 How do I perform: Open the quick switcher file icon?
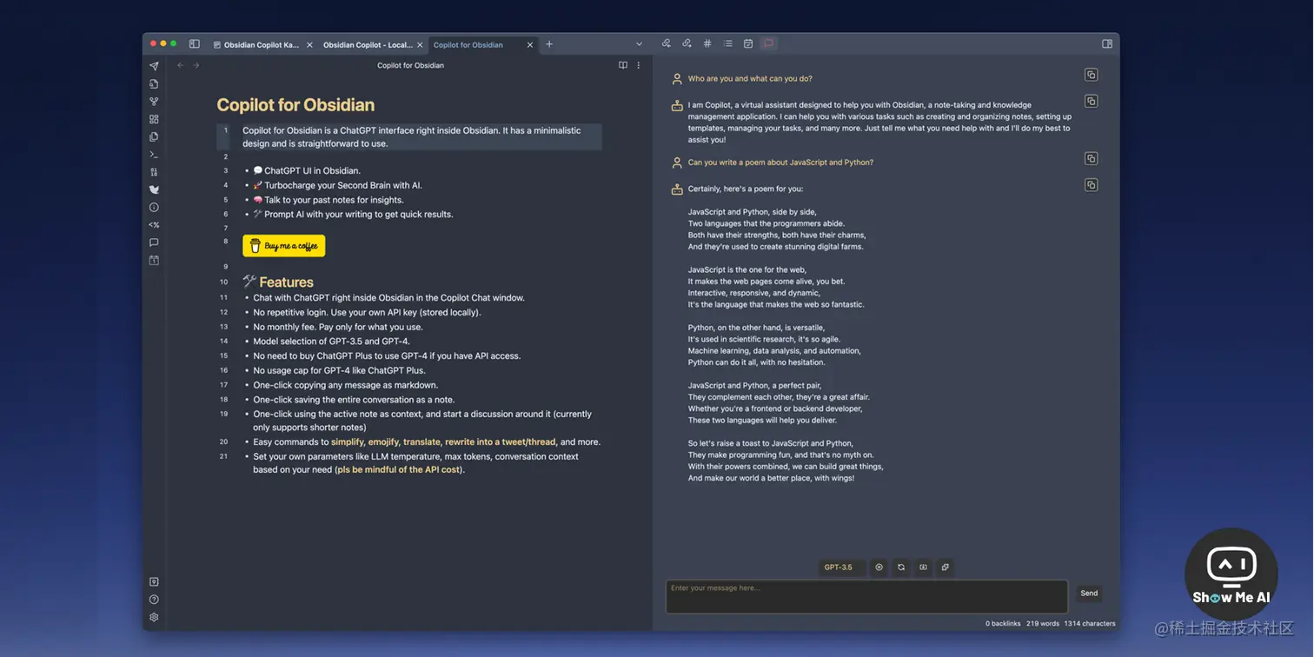(154, 84)
